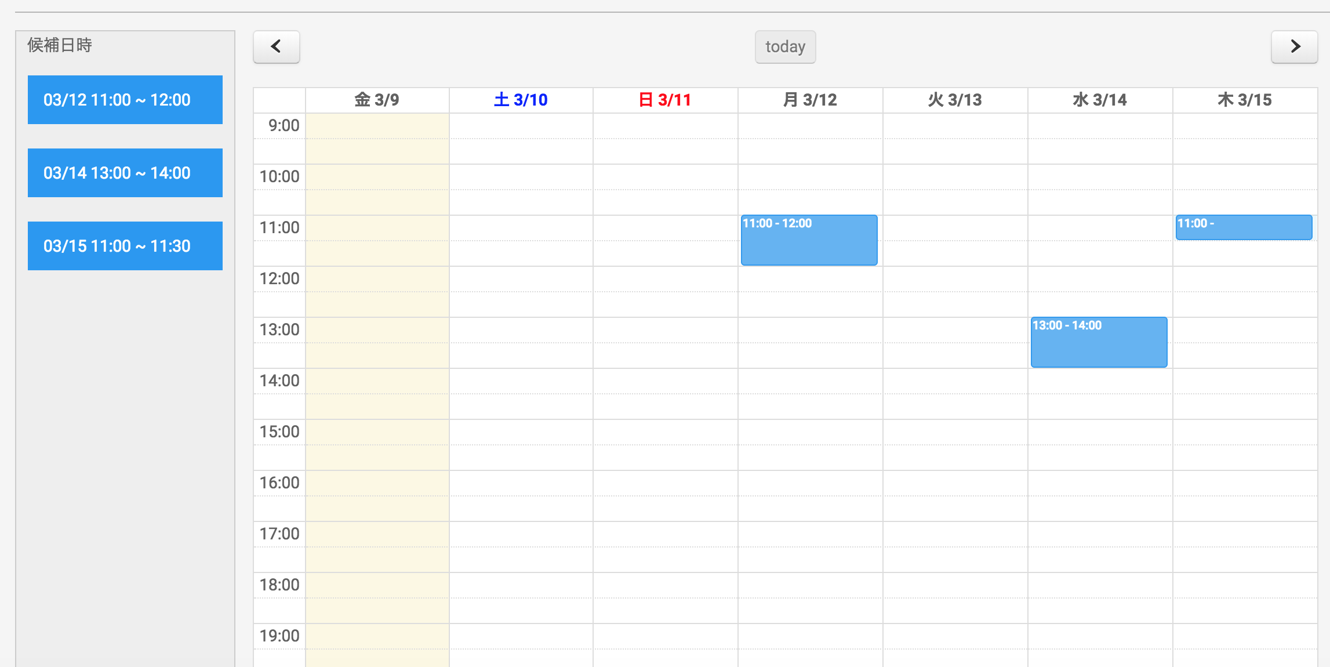The height and width of the screenshot is (667, 1330).
Task: Click the 月 3/12 column header
Action: pos(810,100)
